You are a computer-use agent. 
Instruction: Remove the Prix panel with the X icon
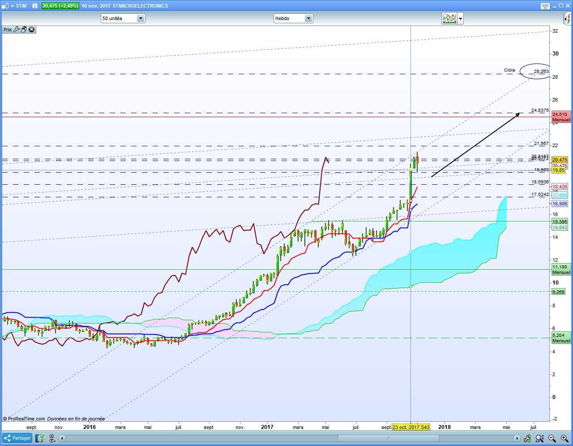coord(31,30)
